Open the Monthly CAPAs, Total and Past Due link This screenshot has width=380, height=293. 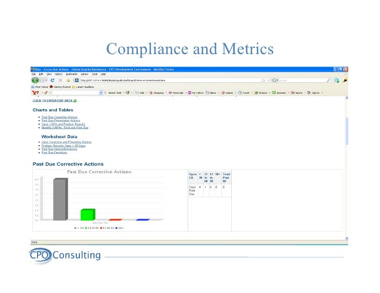(x=65, y=128)
